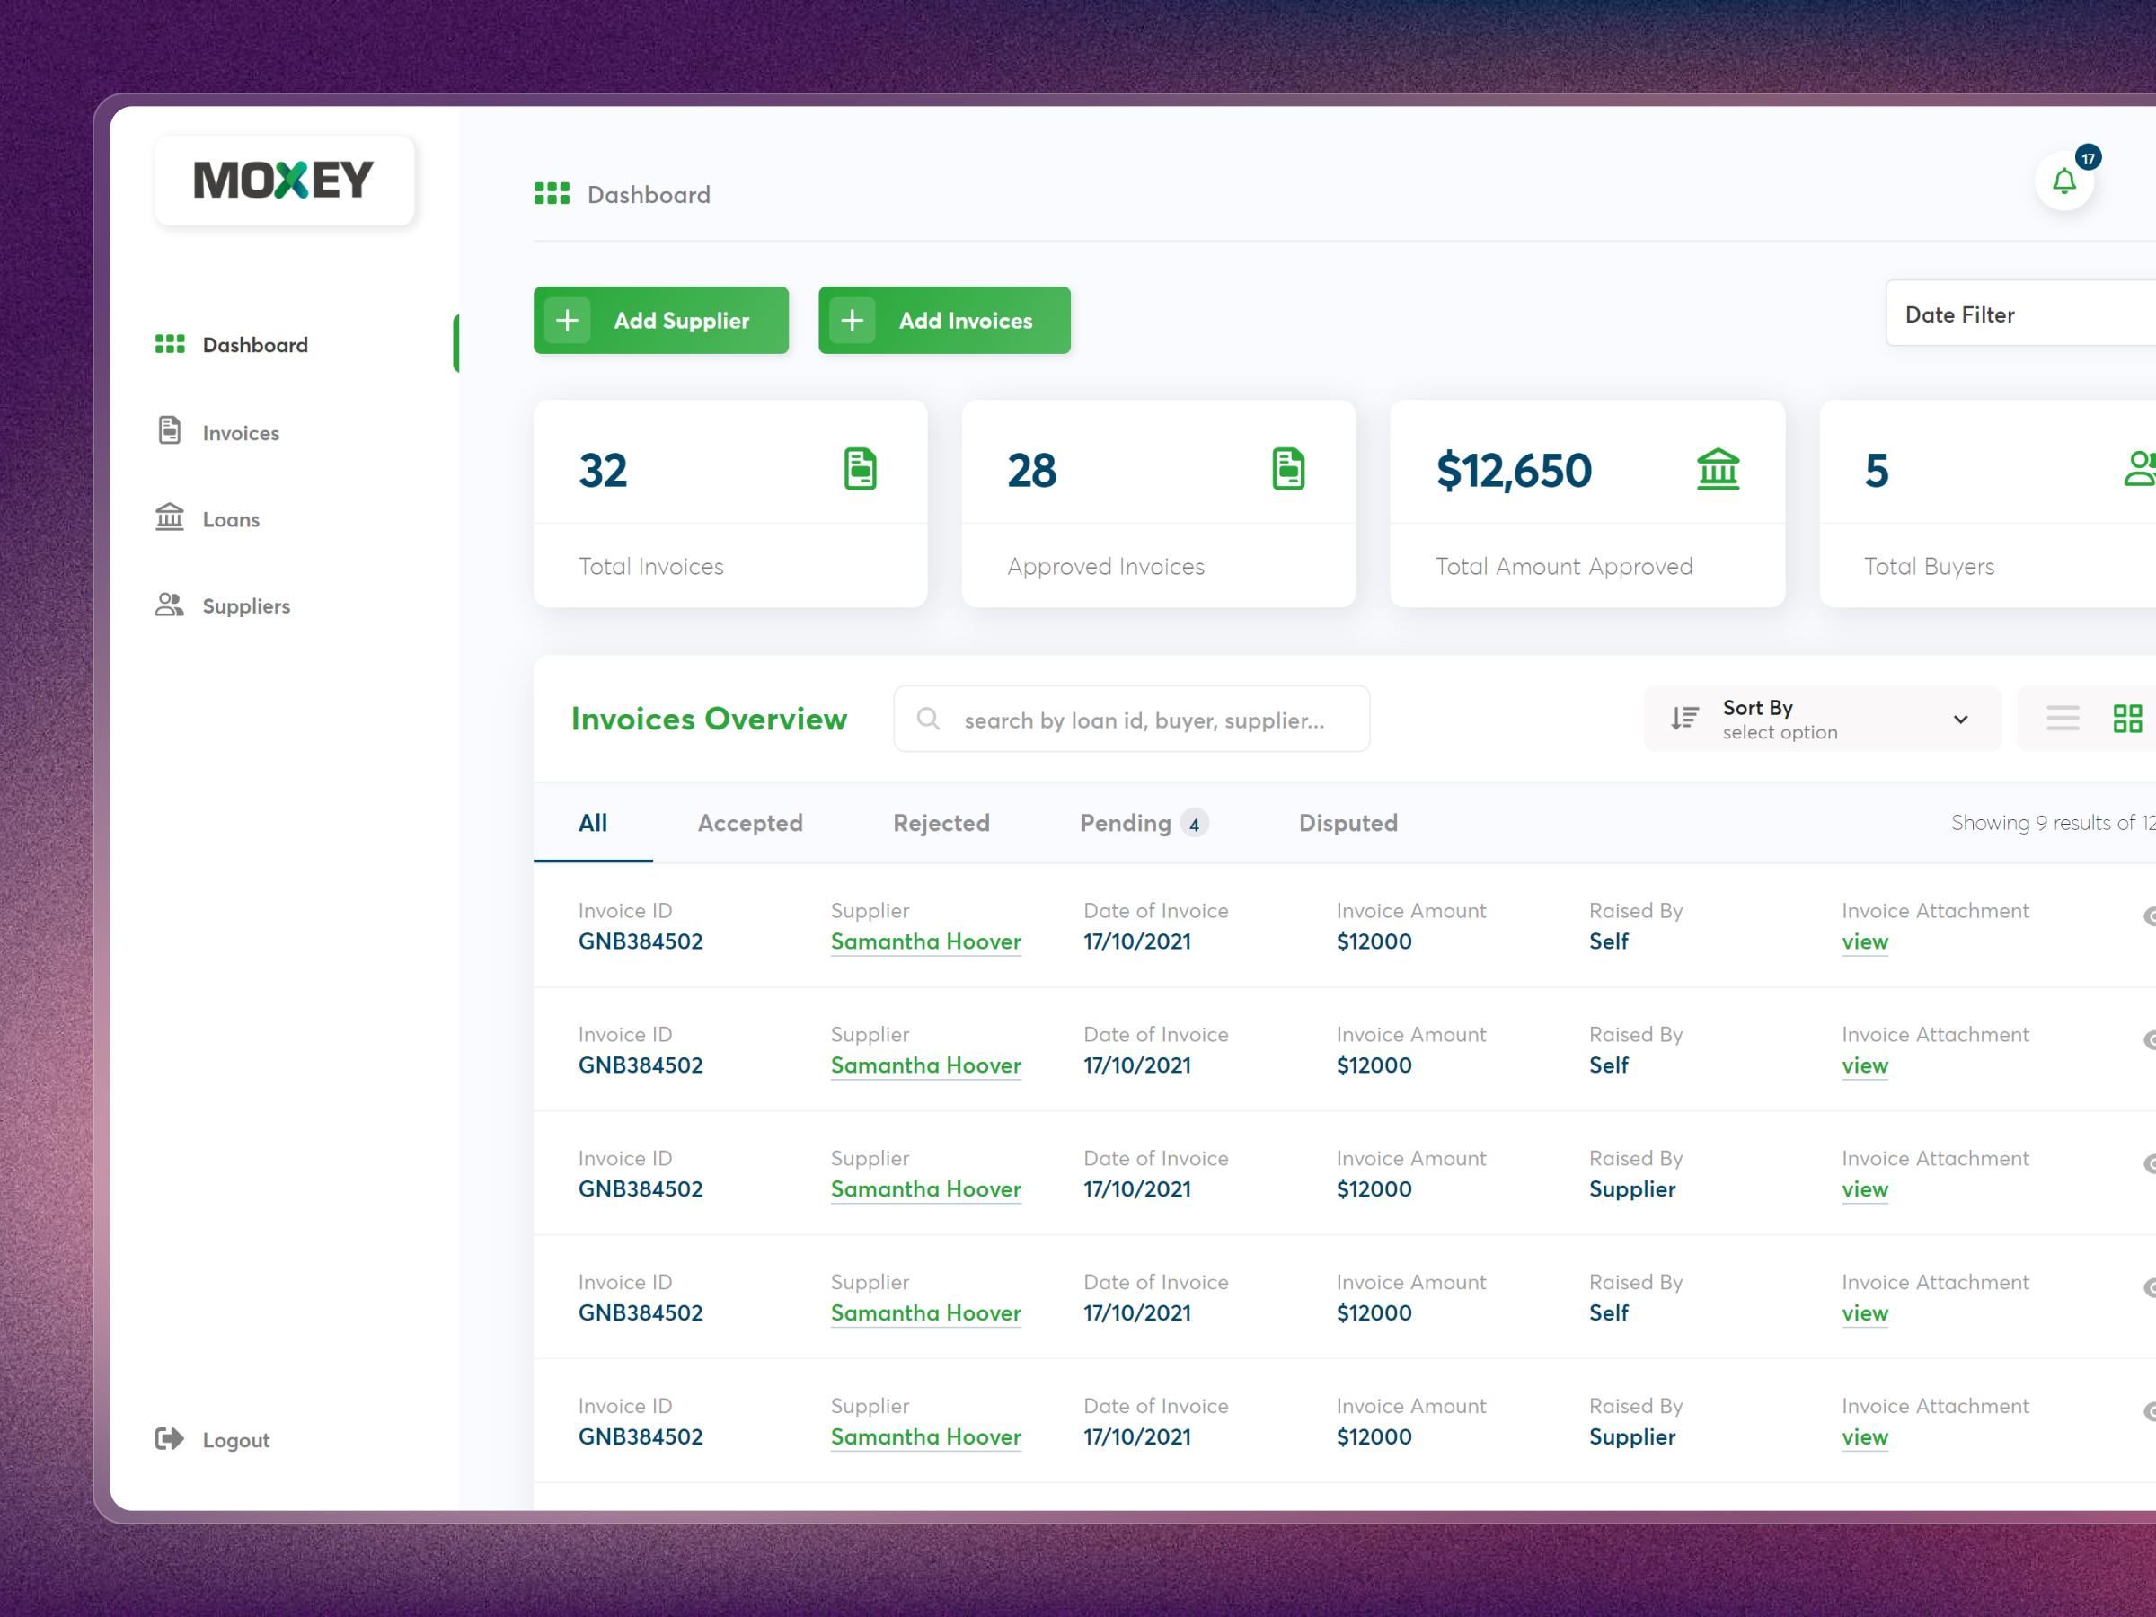The image size is (2156, 1617).
Task: Click the bank icon on Total Amount Approved card
Action: 1719,469
